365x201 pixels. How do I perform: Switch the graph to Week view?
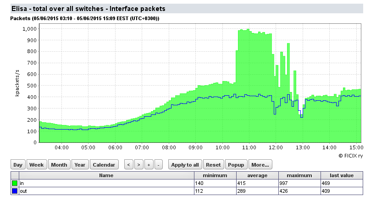coord(37,165)
